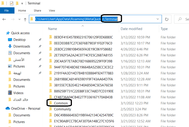Click pin icon next to Desktop
189x127 pixels.
40,40
